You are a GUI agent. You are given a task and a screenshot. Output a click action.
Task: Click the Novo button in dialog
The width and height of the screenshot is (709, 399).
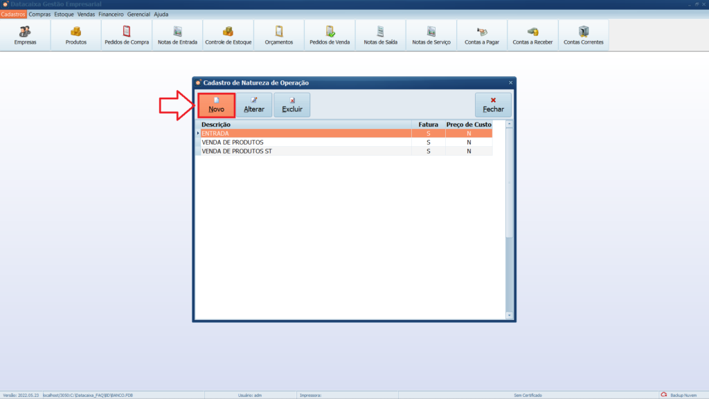(216, 105)
